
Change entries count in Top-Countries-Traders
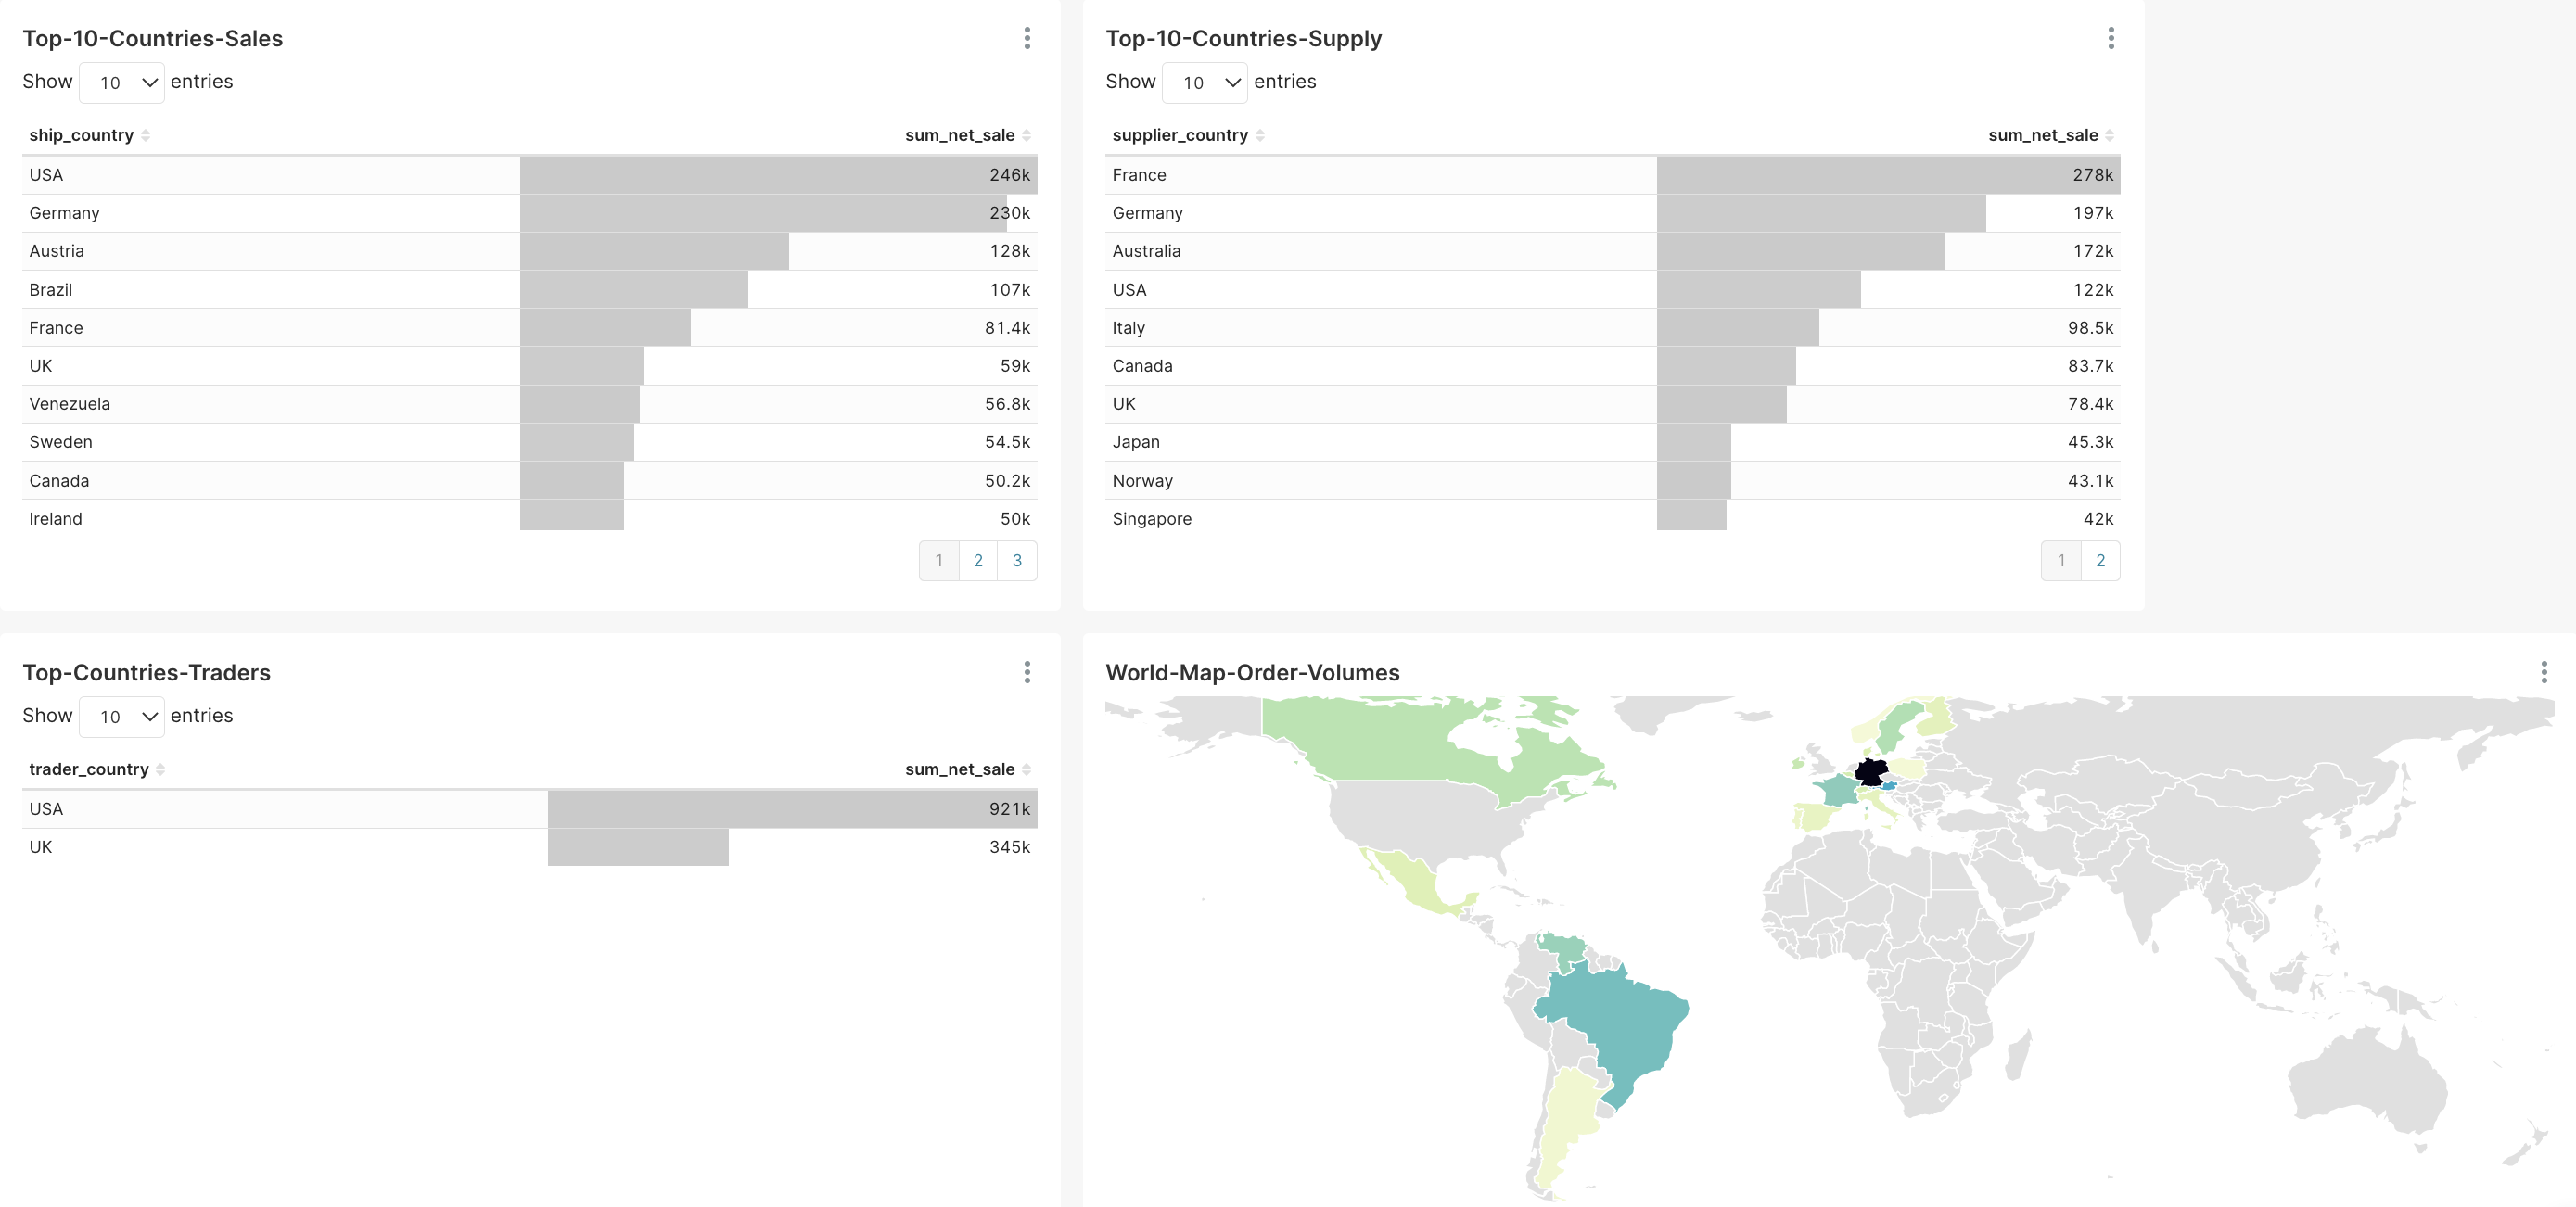point(121,716)
